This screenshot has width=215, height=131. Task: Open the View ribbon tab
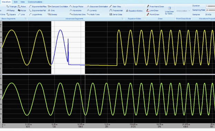pos(22,2)
